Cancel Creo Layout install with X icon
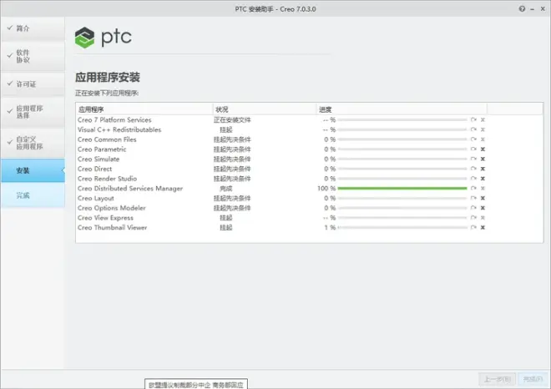The image size is (551, 389). click(x=483, y=198)
